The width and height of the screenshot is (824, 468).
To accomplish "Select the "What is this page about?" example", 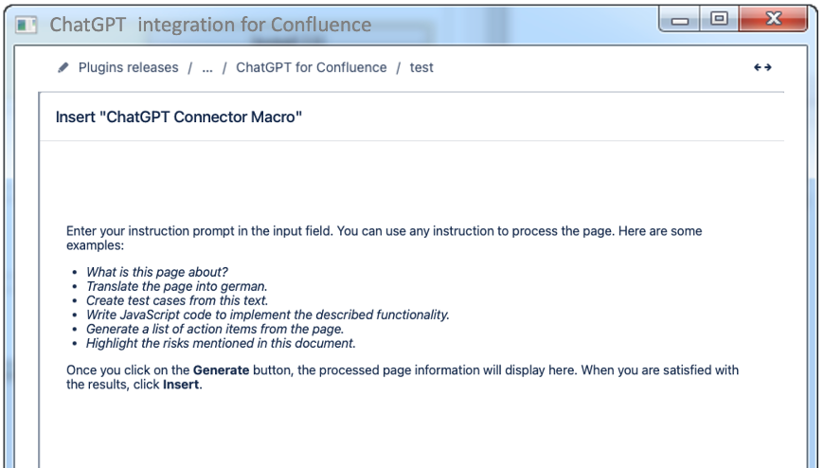I will point(157,272).
